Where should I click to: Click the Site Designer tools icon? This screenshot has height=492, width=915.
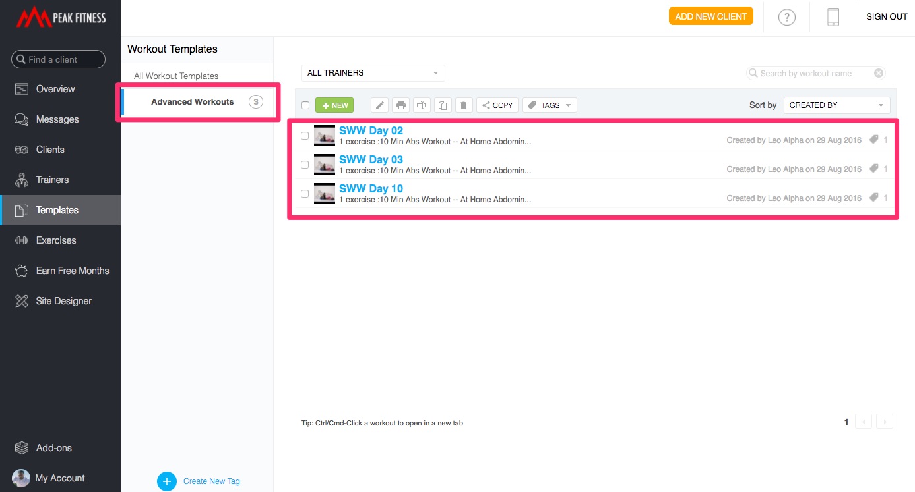point(22,301)
